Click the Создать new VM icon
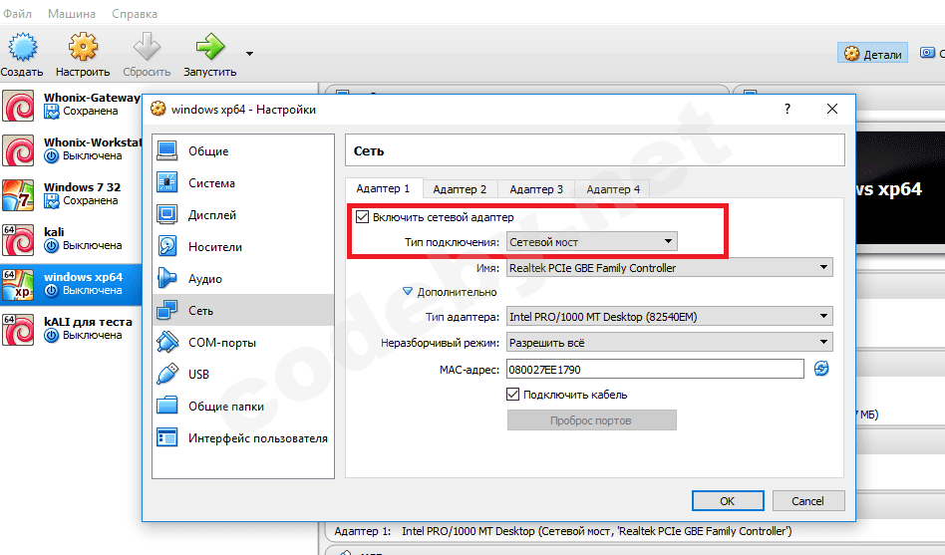 [22, 47]
